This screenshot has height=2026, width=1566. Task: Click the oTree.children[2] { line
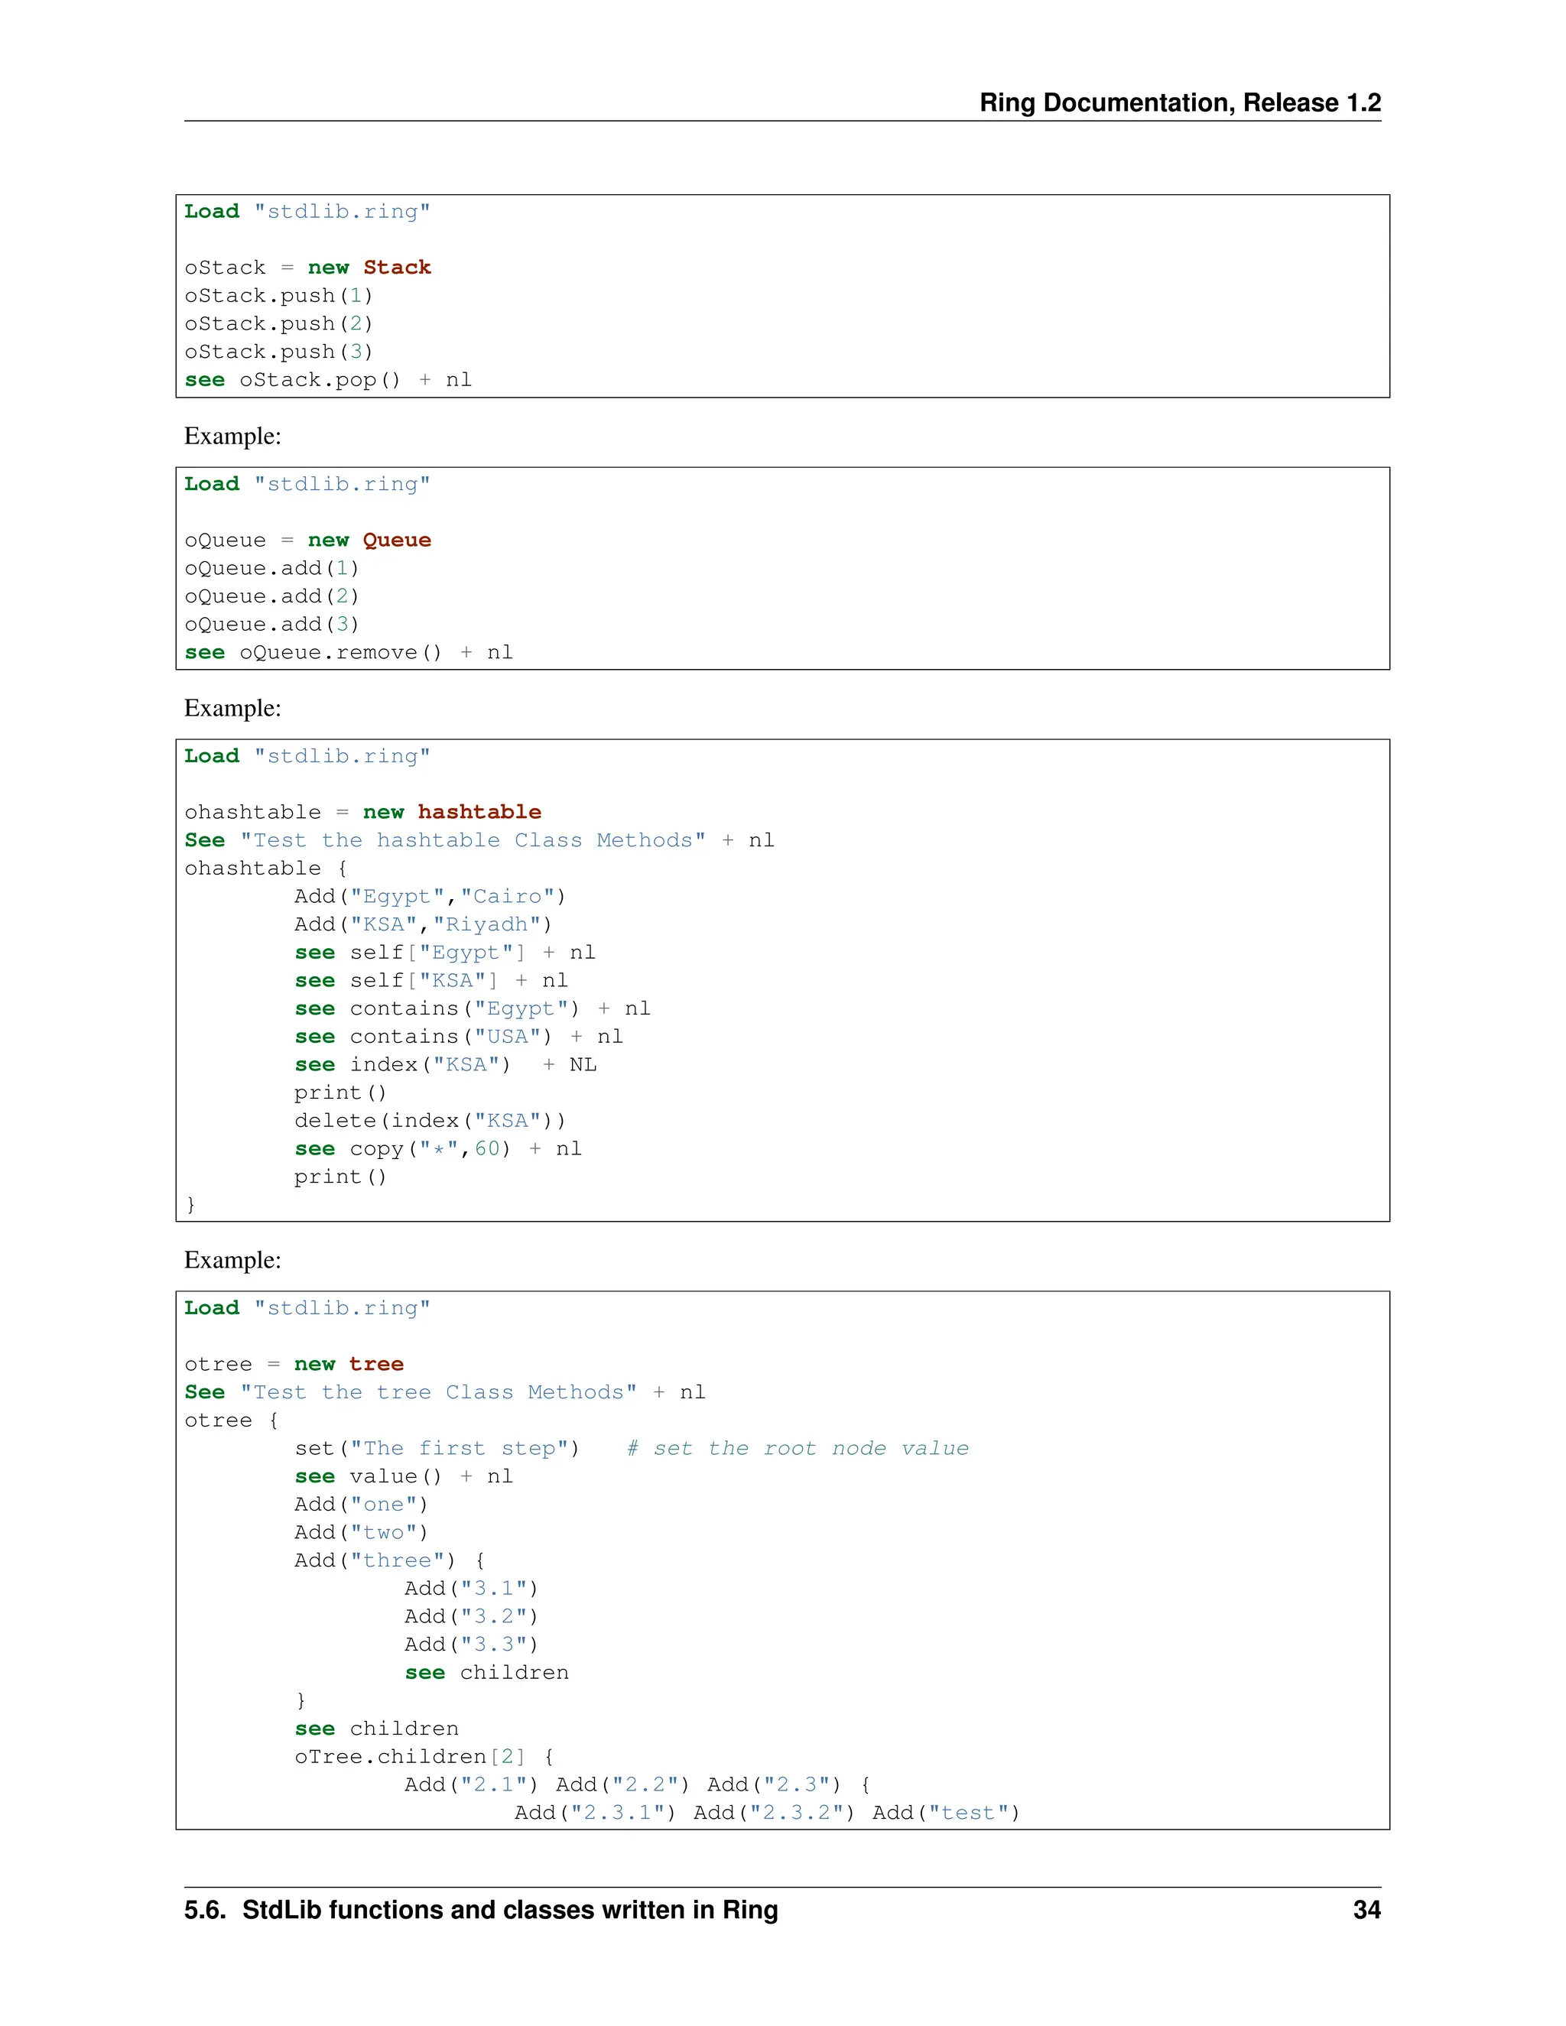point(424,1757)
